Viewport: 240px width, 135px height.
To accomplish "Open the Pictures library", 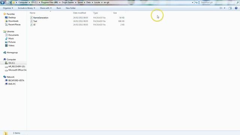I will [x=12, y=42].
